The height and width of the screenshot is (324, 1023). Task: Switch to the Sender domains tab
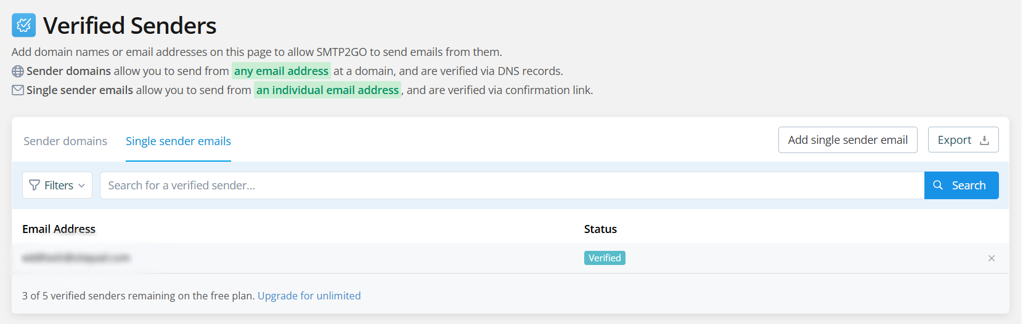(65, 141)
